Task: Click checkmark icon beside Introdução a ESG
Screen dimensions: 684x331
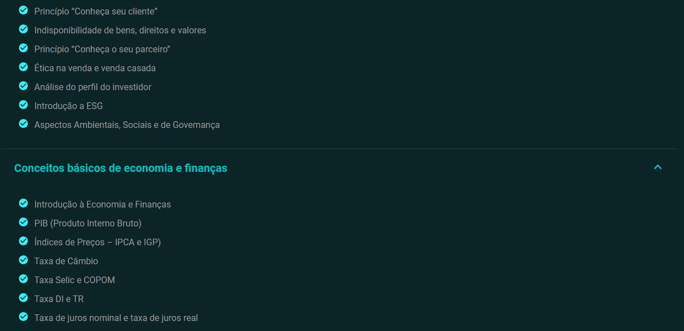Action: (23, 105)
